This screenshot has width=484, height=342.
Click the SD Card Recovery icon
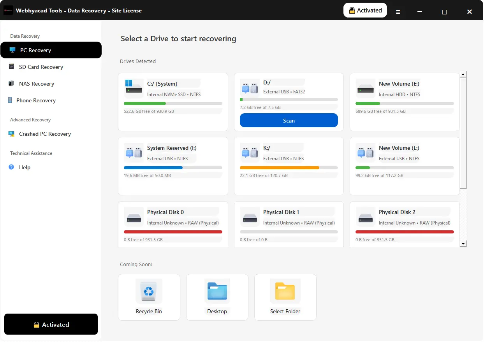point(11,67)
